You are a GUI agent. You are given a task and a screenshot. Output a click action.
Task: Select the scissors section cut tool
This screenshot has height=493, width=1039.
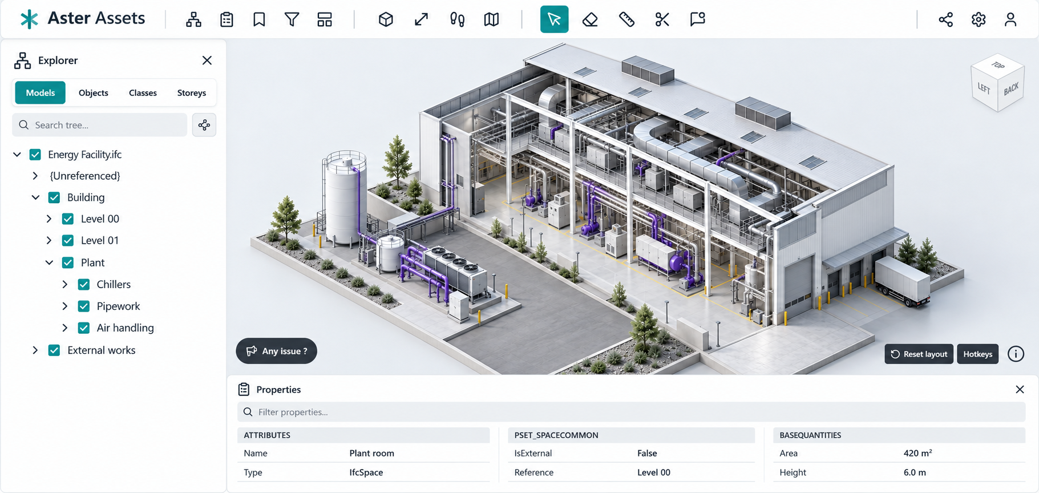pos(662,19)
